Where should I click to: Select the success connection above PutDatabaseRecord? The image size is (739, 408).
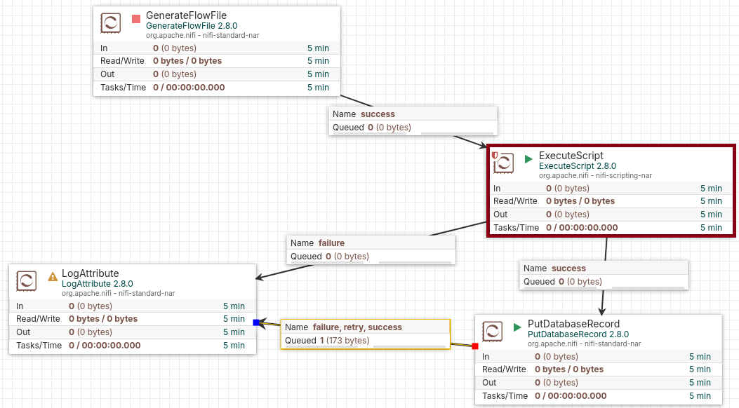(x=604, y=276)
